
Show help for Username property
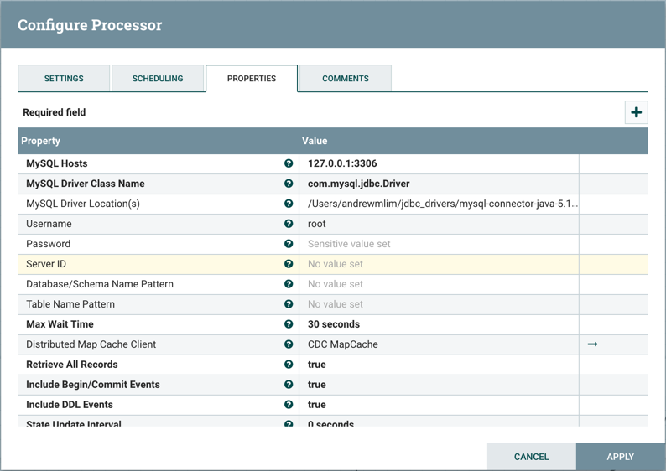289,224
